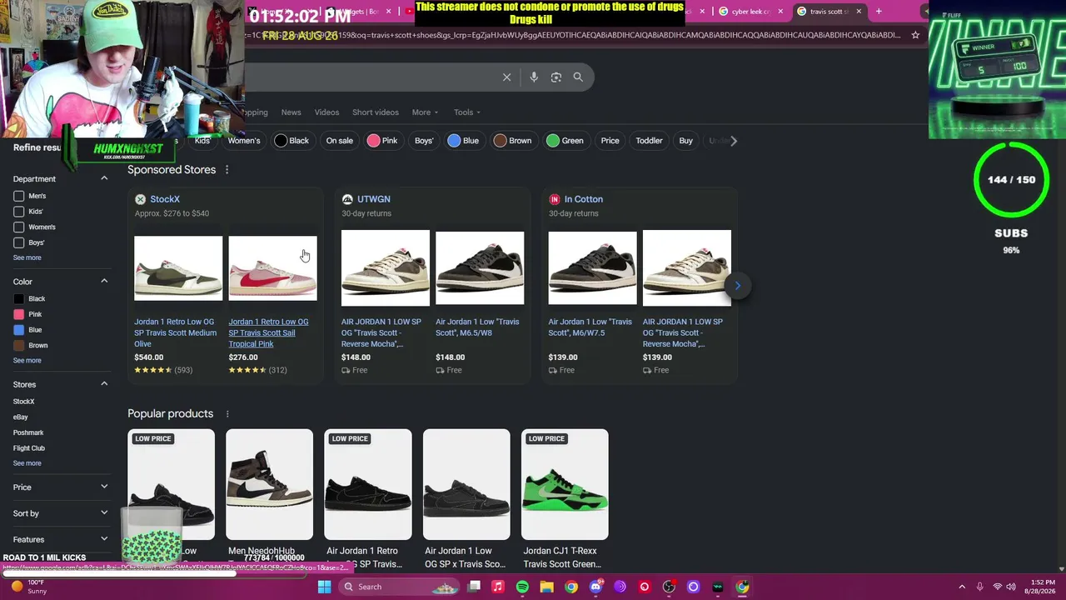
Task: Select the Price filter chip
Action: tap(610, 141)
